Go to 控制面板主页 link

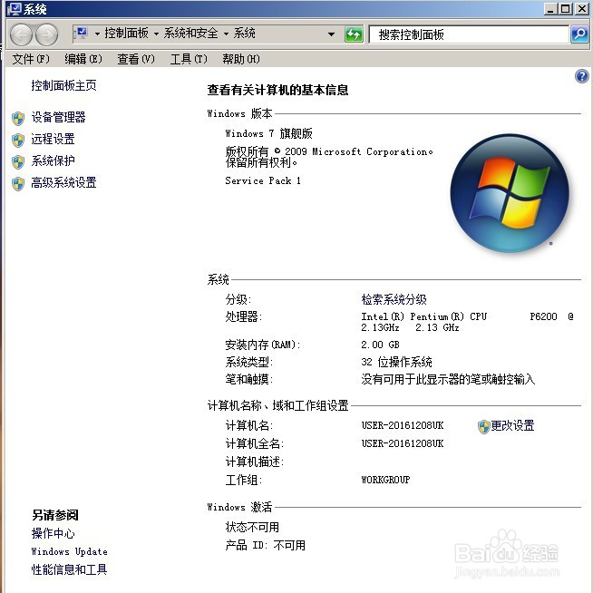pos(63,85)
